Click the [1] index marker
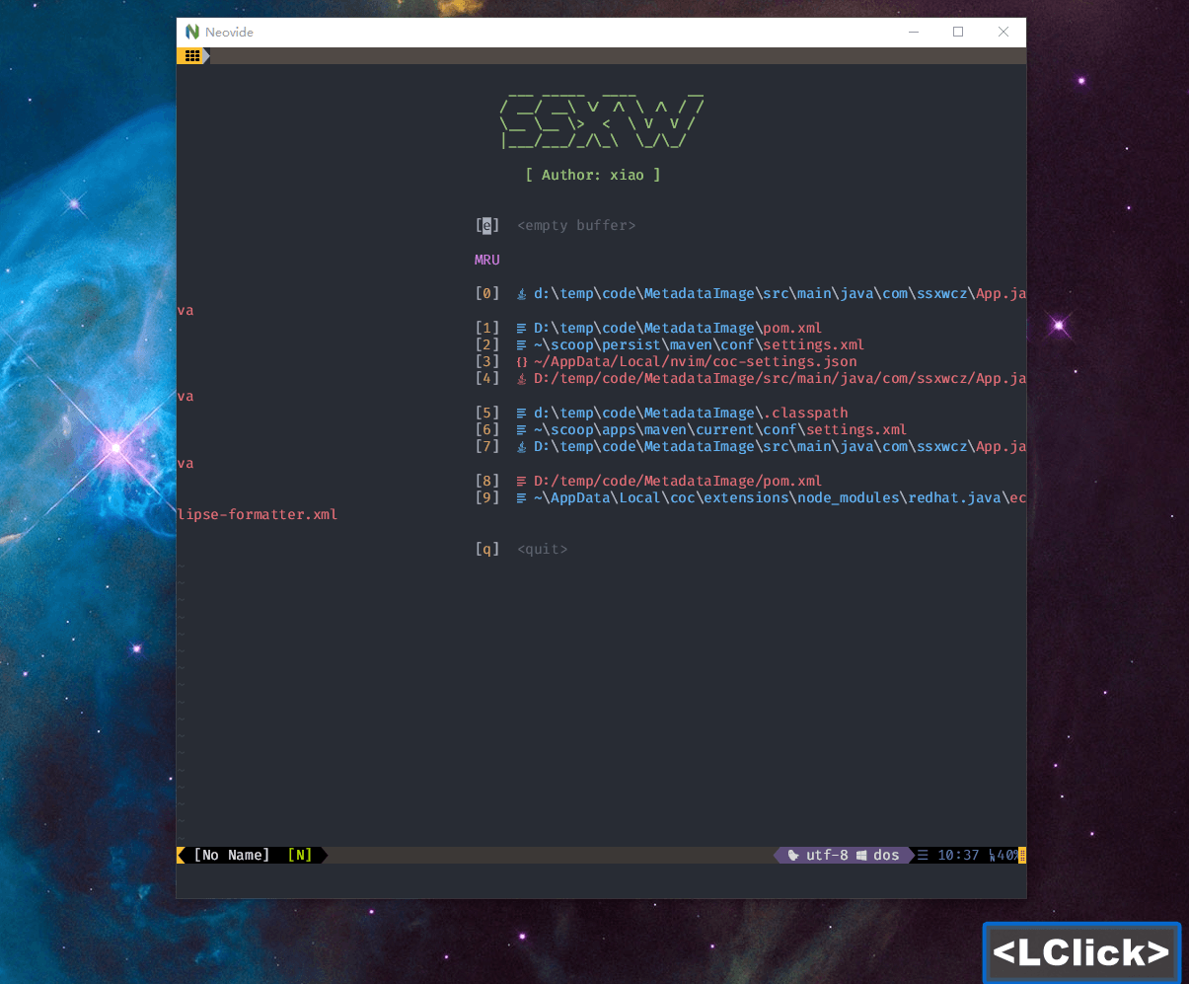This screenshot has width=1189, height=984. point(487,328)
